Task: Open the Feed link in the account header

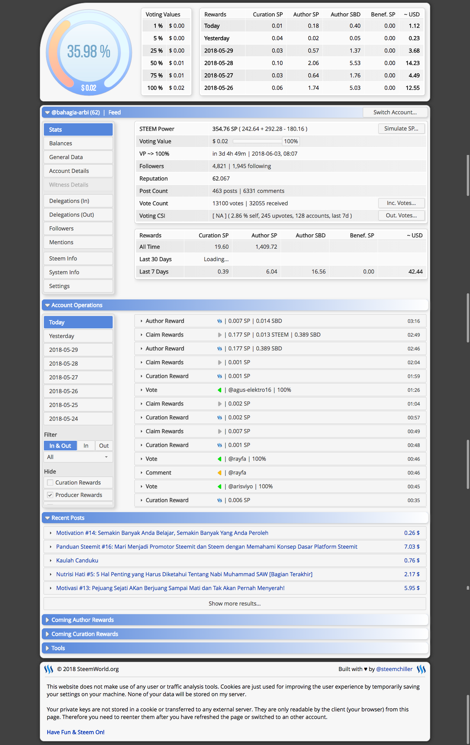Action: coord(115,113)
